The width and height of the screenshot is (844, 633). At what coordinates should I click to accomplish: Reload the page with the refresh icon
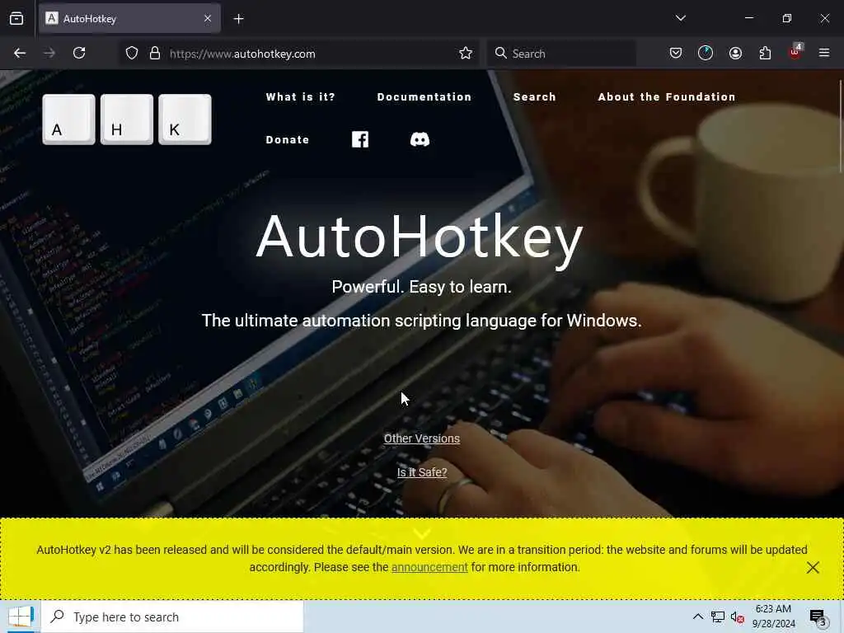pyautogui.click(x=79, y=53)
